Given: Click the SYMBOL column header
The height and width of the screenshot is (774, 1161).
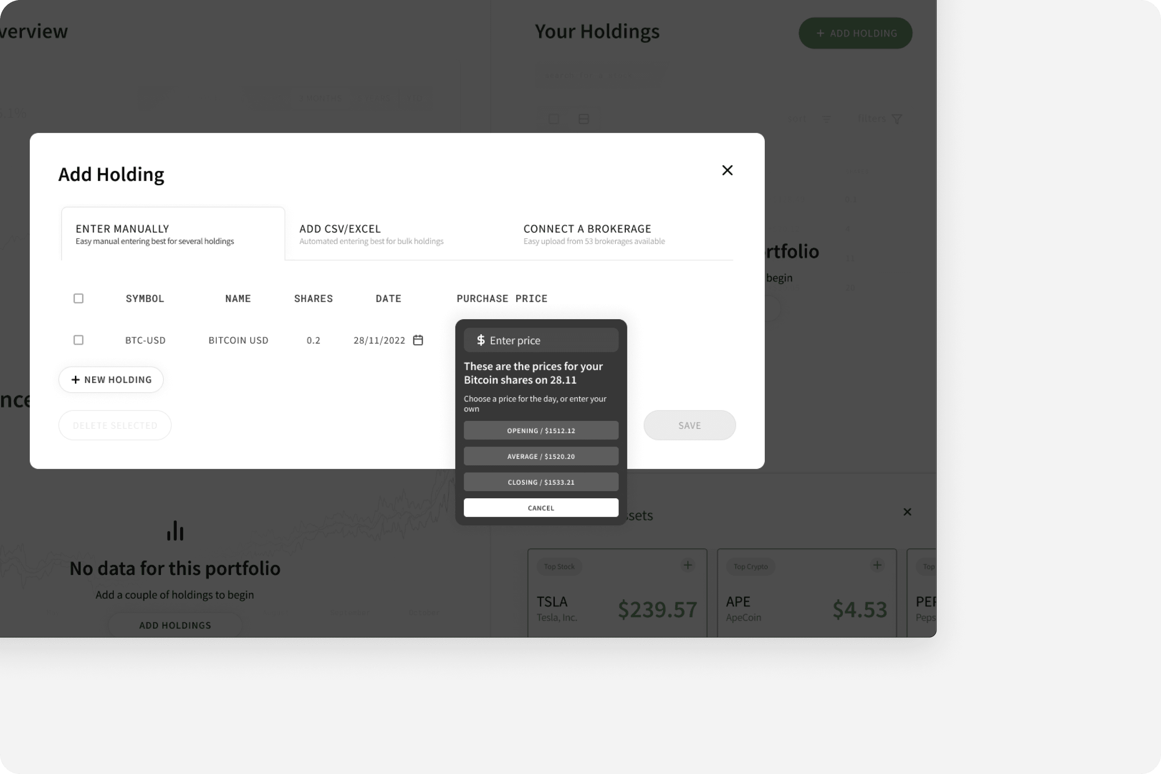Looking at the screenshot, I should coord(145,299).
